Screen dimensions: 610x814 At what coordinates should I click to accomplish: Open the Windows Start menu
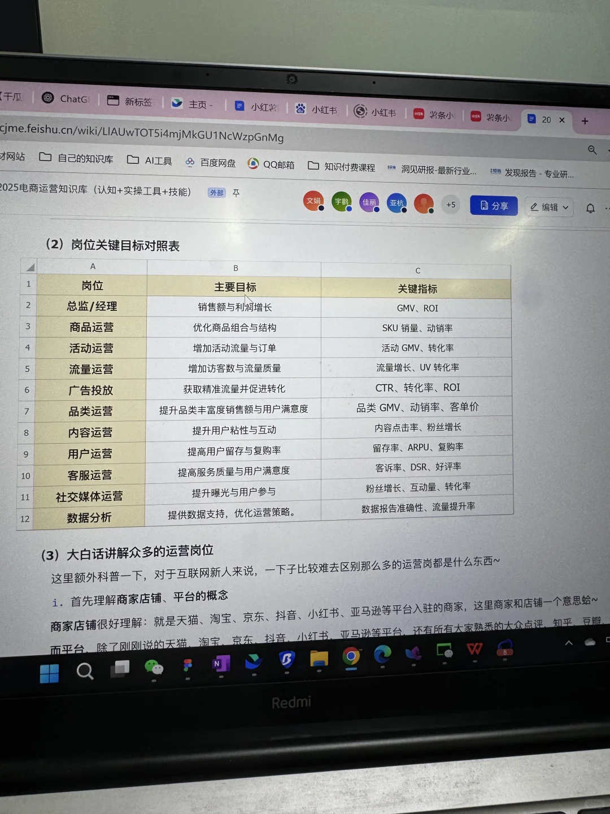(x=50, y=673)
